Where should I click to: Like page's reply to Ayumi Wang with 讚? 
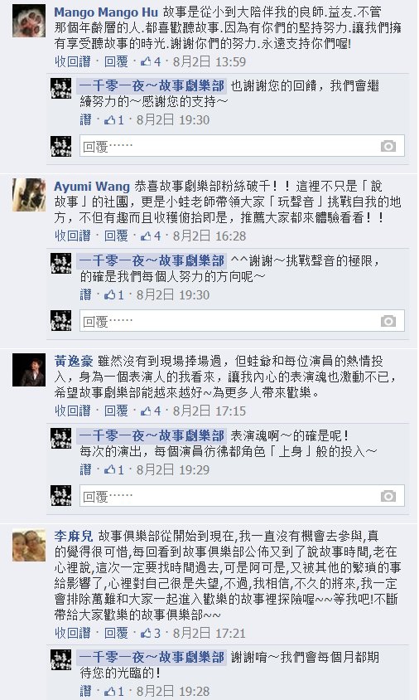pos(85,294)
